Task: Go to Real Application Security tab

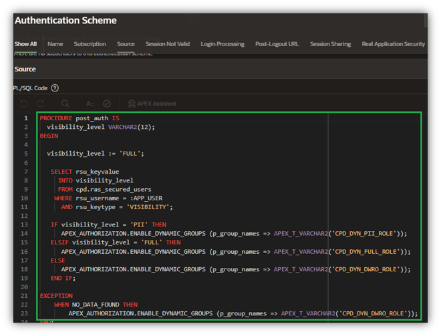Action: 393,44
